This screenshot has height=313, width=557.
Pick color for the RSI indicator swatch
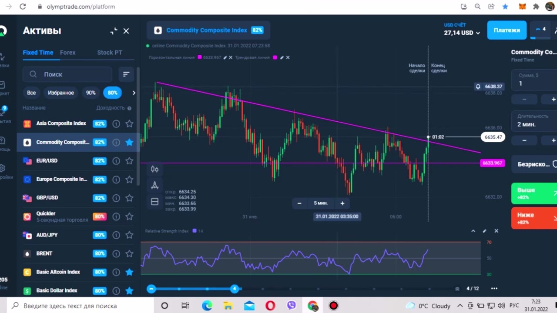(195, 231)
